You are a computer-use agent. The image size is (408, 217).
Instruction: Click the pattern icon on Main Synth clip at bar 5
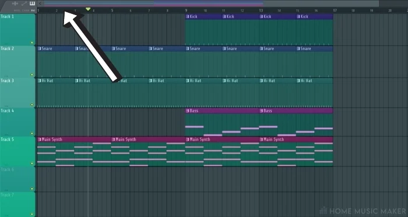click(114, 140)
